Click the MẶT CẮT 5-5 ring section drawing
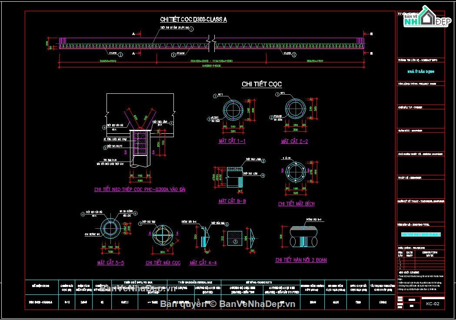 pos(110,228)
